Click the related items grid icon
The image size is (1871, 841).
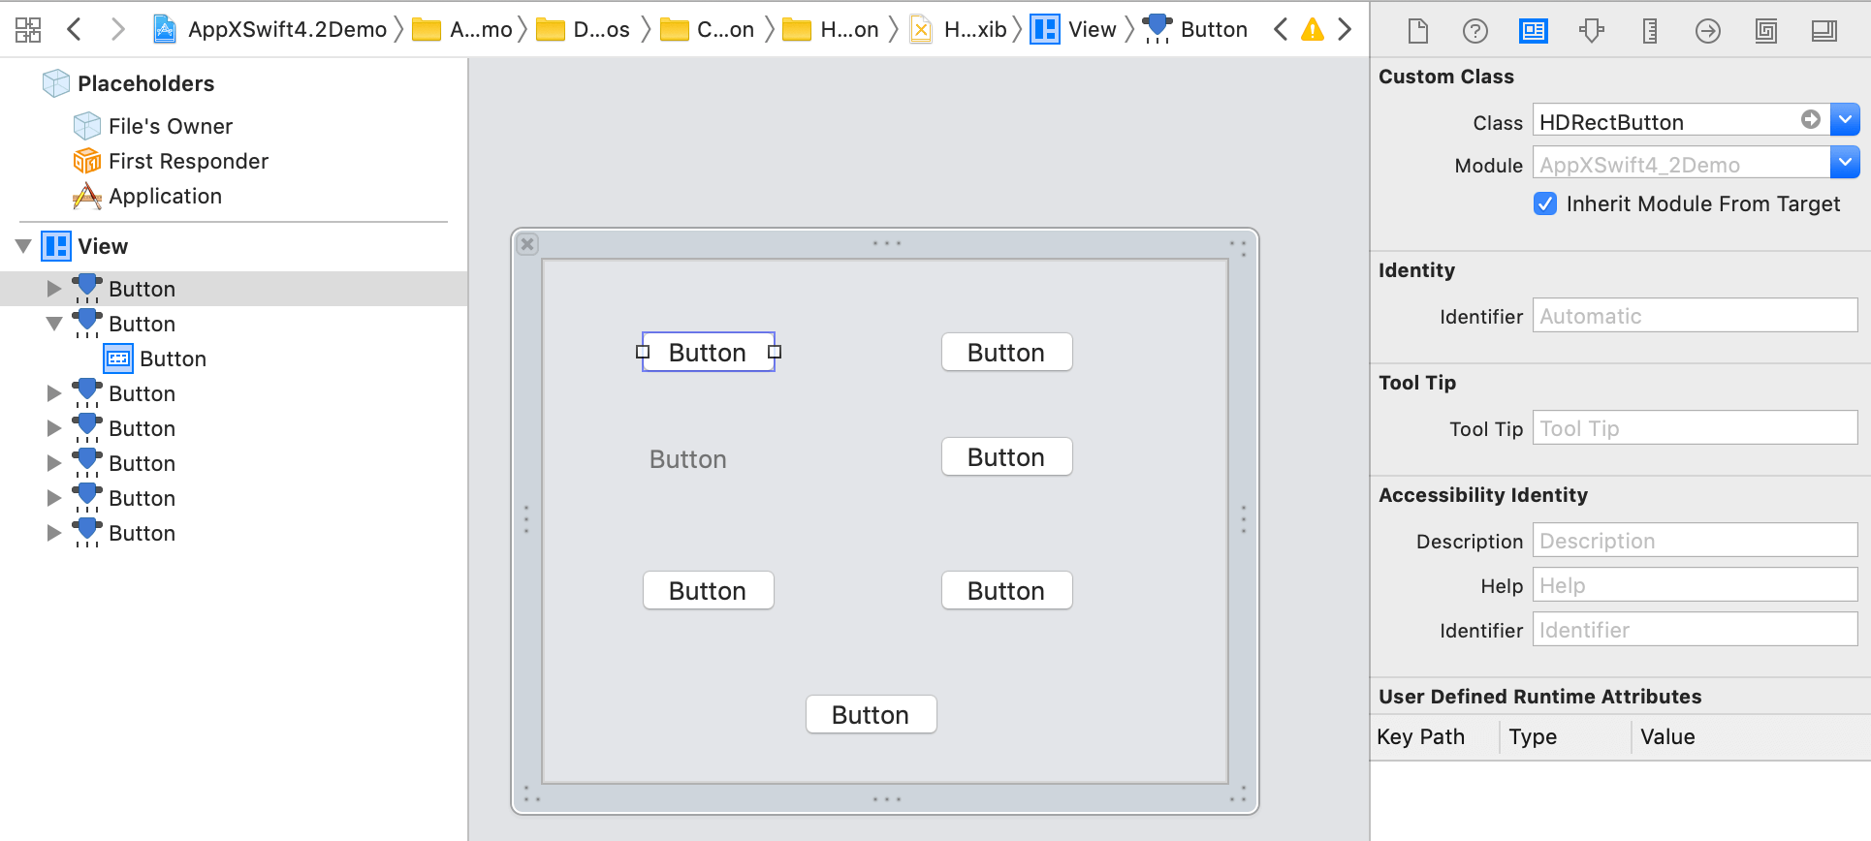tap(28, 29)
